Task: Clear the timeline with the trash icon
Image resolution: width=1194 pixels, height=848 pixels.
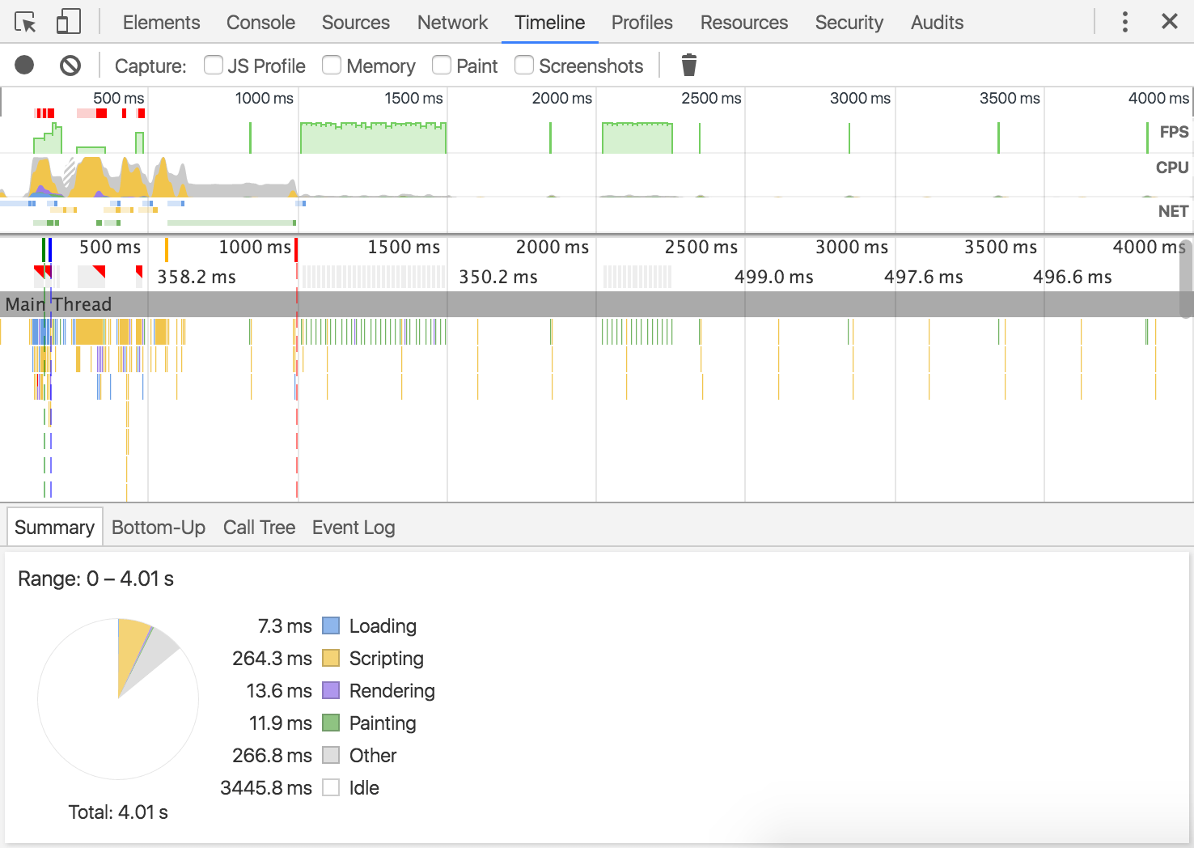Action: [x=688, y=66]
